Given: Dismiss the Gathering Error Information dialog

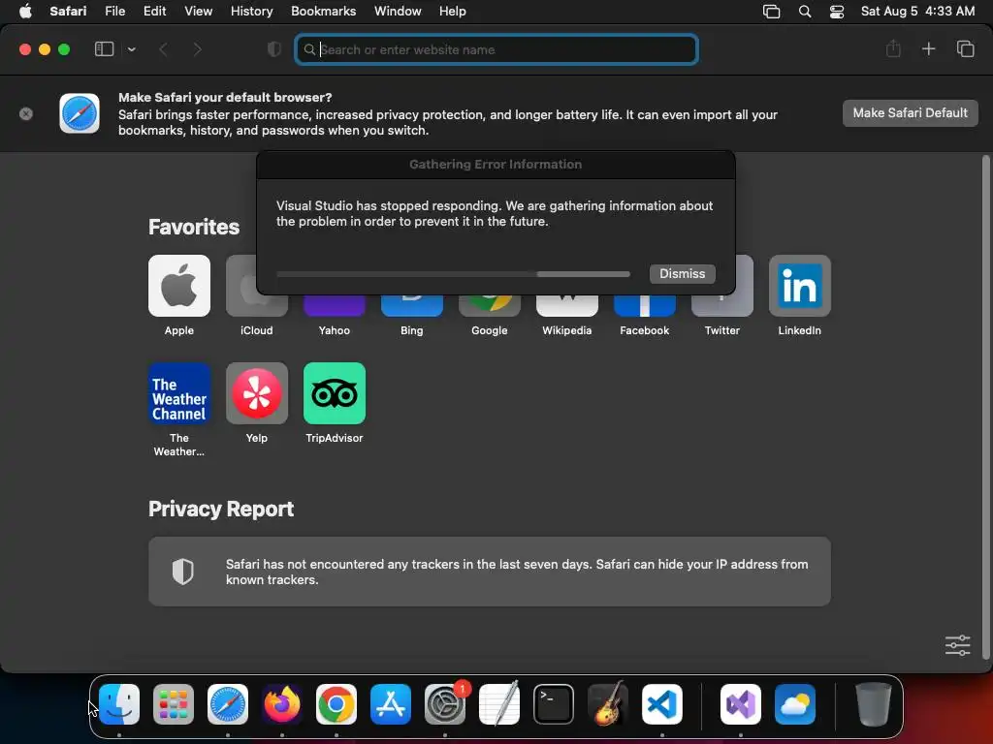Looking at the screenshot, I should tap(682, 273).
